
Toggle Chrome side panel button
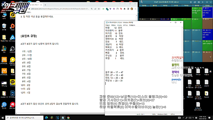(x=128, y=9)
